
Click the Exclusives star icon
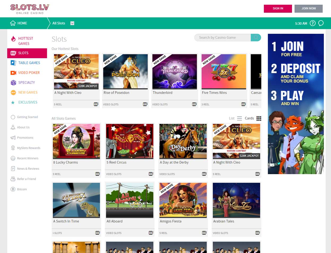(x=13, y=102)
